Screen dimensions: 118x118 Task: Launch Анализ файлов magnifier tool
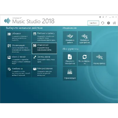pyautogui.click(x=99, y=59)
